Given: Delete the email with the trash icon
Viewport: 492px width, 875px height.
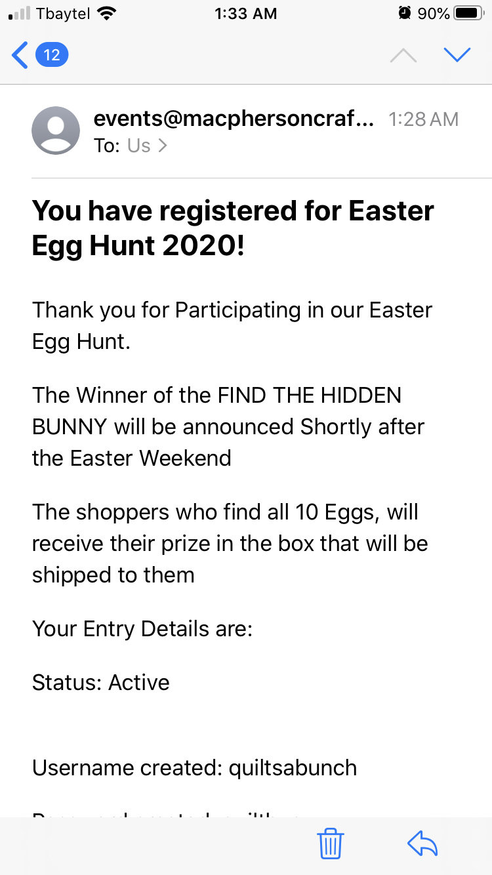Looking at the screenshot, I should (330, 842).
